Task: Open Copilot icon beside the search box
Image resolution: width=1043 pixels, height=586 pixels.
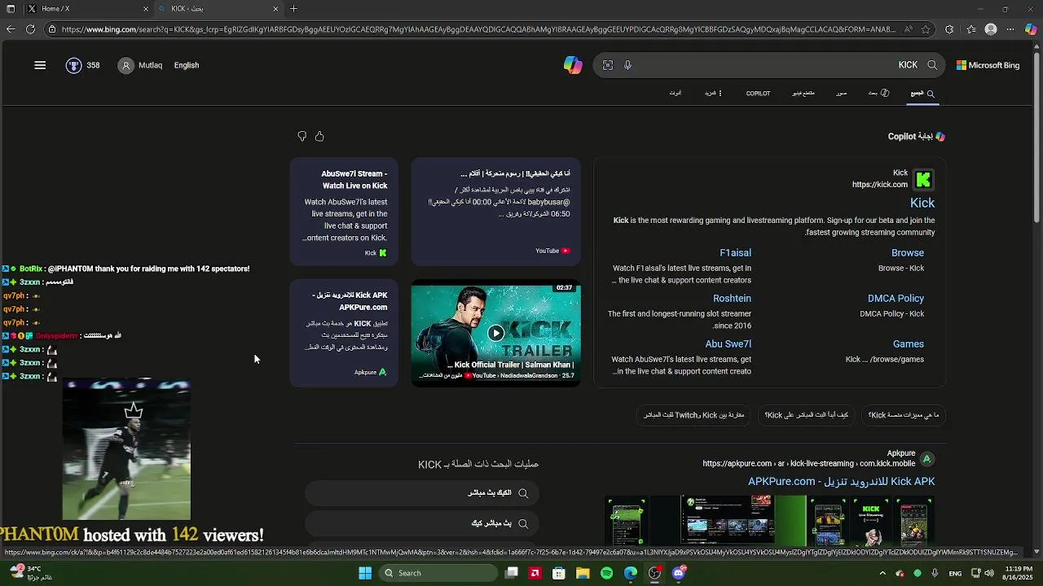Action: pos(573,65)
